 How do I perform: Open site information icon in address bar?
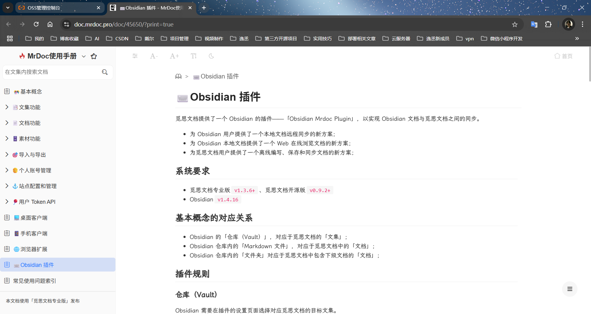(66, 24)
